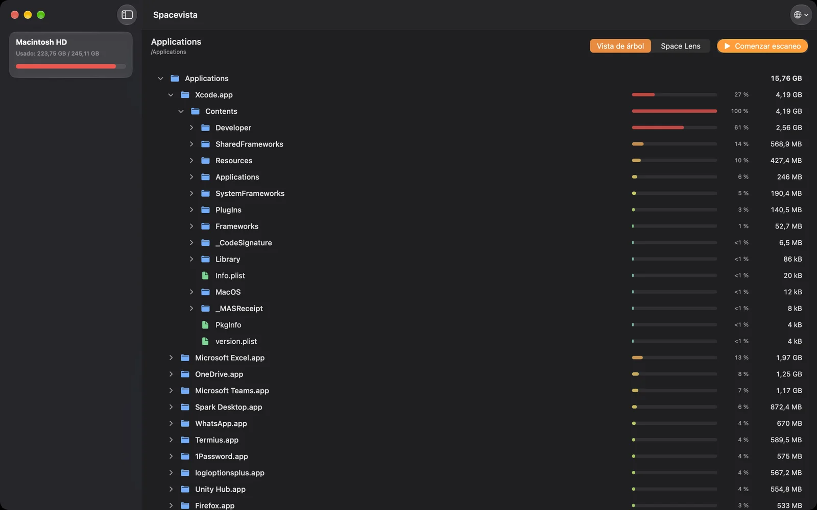Click the 61 % percentage value

coord(741,127)
